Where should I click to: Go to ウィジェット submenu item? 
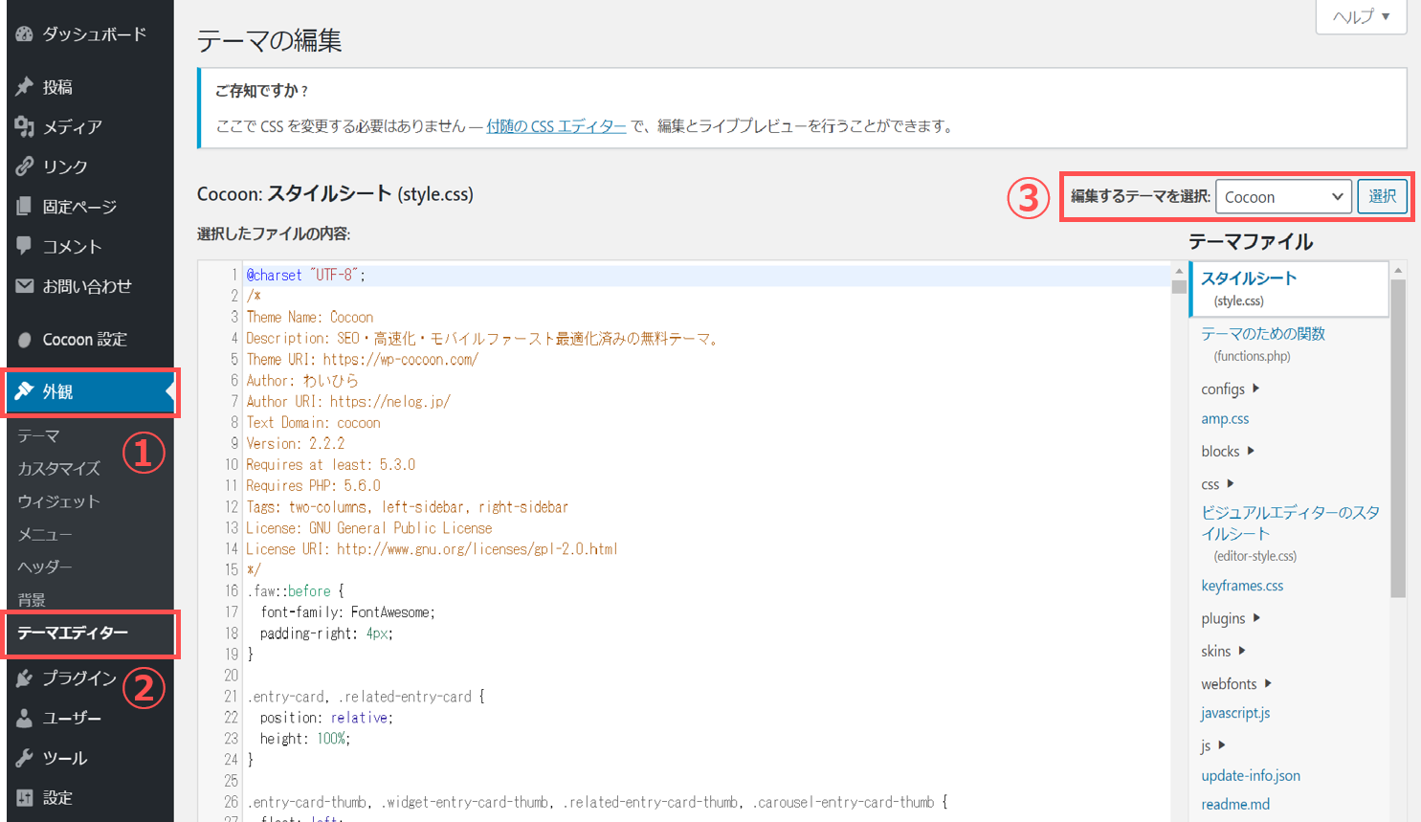[59, 501]
